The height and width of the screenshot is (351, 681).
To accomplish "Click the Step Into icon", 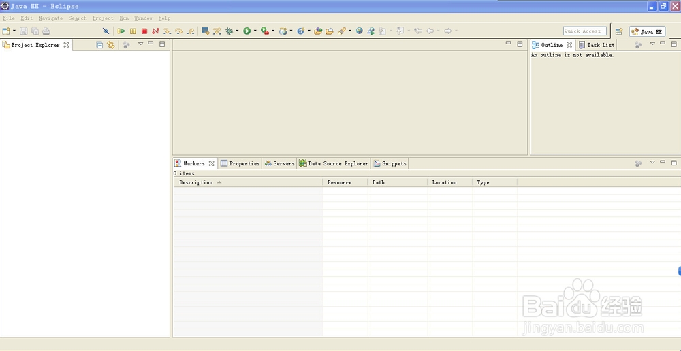I will (167, 31).
